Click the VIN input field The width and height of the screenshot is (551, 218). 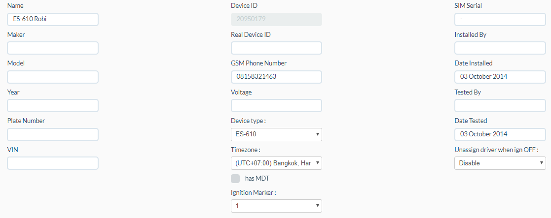(53, 163)
